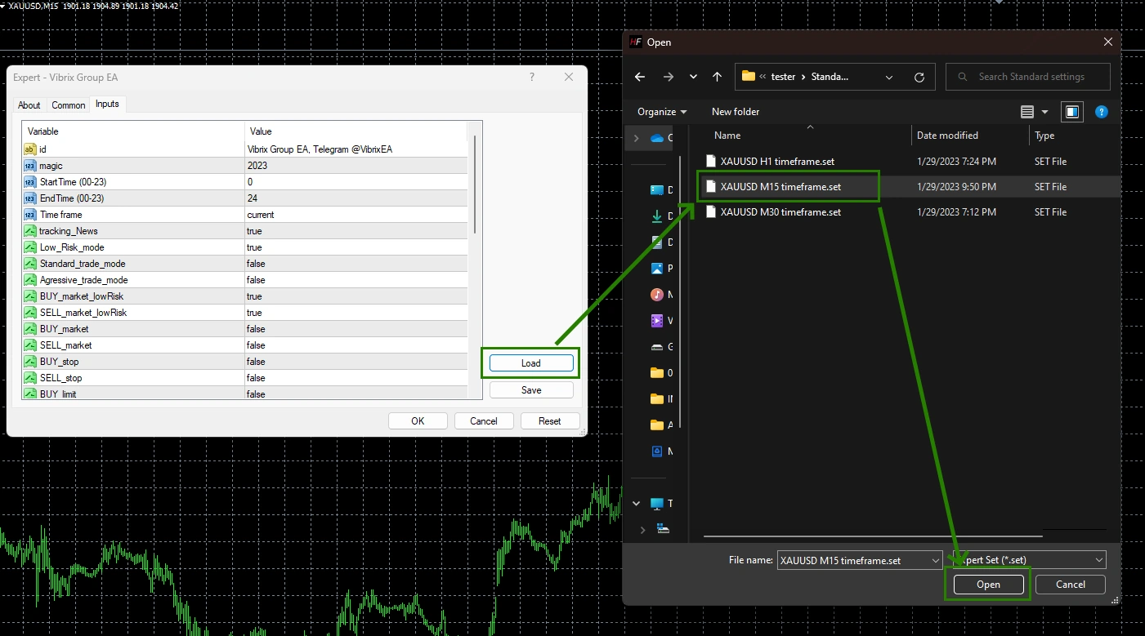Expand the OneDrive tree node
This screenshot has height=636, width=1145.
[637, 138]
